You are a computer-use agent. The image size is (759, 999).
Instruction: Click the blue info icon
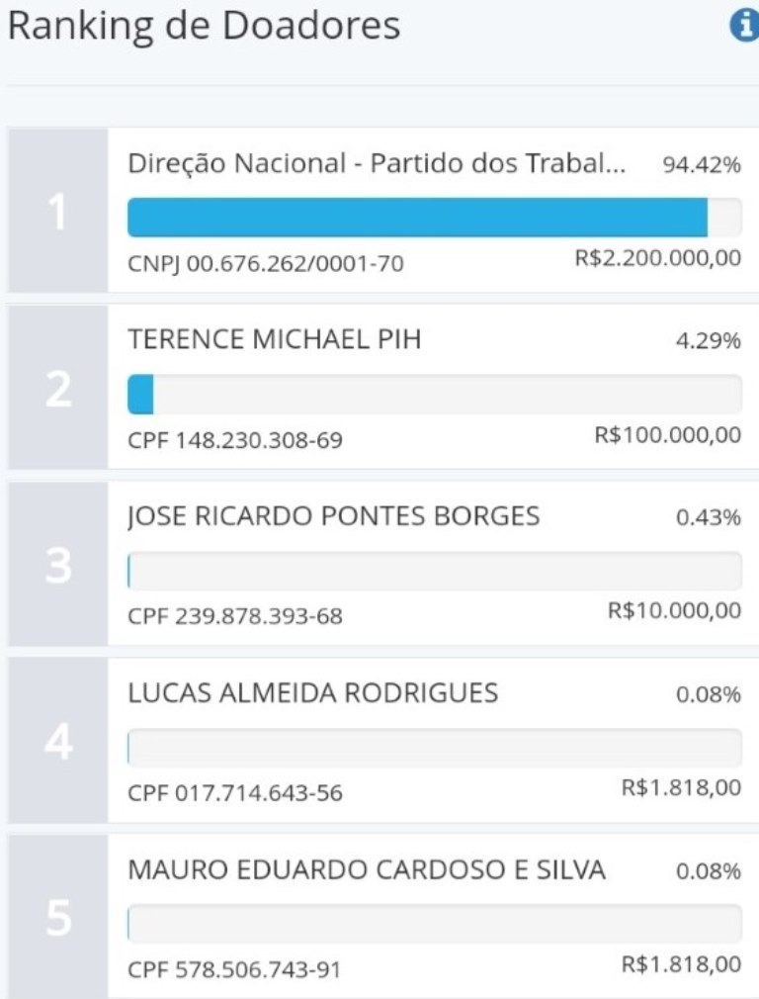pyautogui.click(x=744, y=27)
